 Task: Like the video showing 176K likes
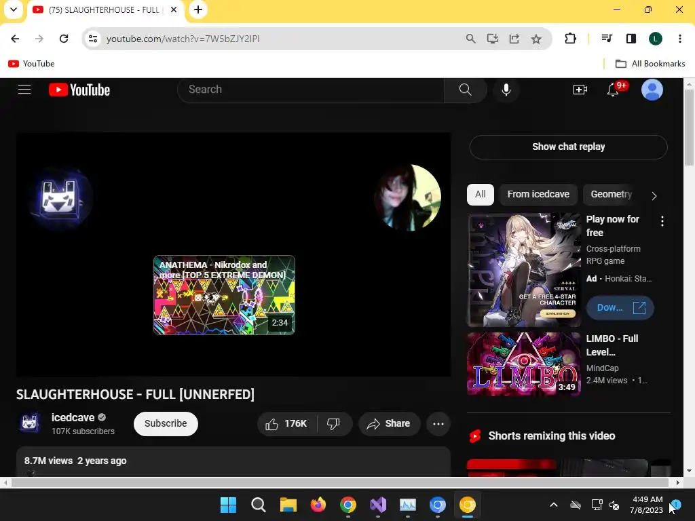pyautogui.click(x=287, y=424)
